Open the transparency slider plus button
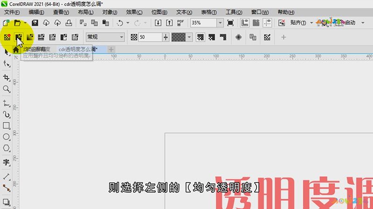The height and width of the screenshot is (209, 373). point(166,37)
